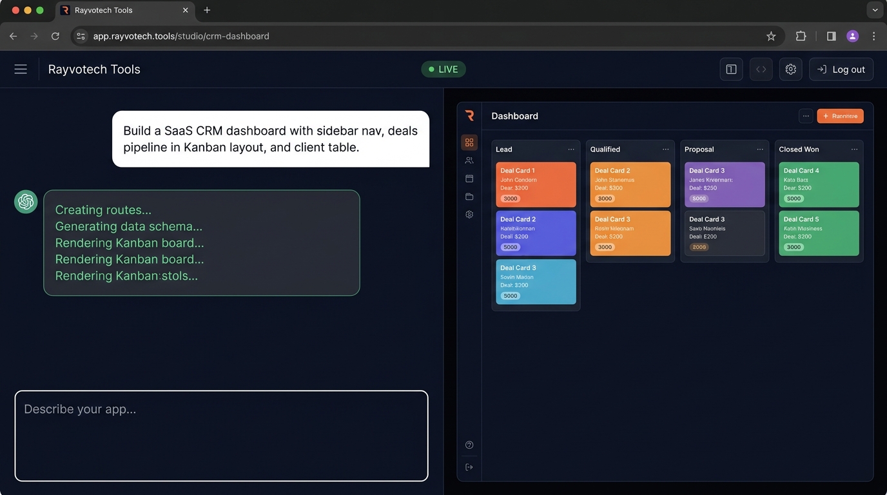Screen dimensions: 887x495
Task: Open Deal Card 4 in Closed Won
Action: [819, 184]
